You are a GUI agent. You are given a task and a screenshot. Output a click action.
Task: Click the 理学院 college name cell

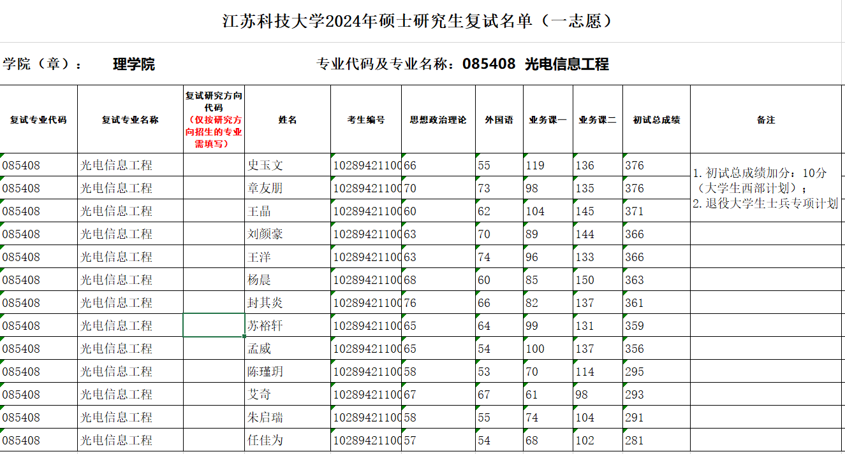click(133, 64)
